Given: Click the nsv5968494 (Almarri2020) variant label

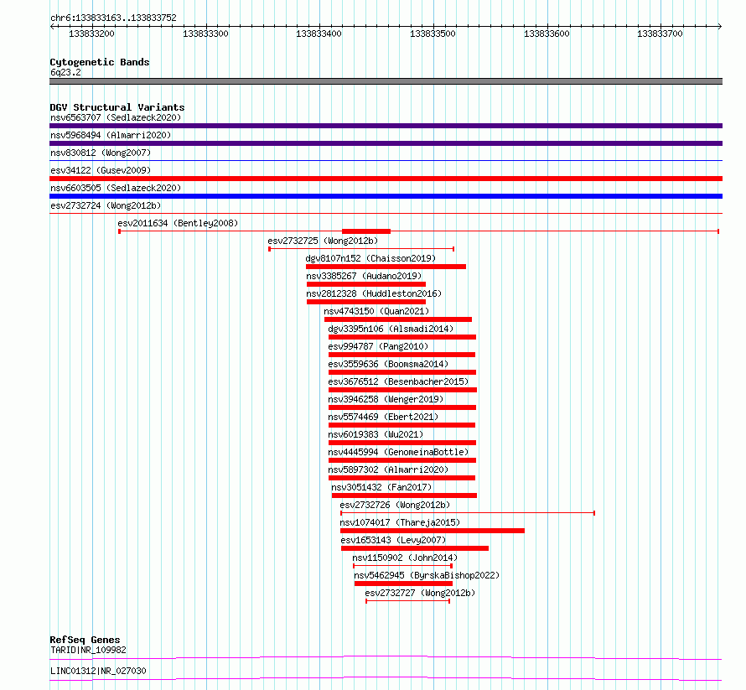Looking at the screenshot, I should pyautogui.click(x=111, y=135).
